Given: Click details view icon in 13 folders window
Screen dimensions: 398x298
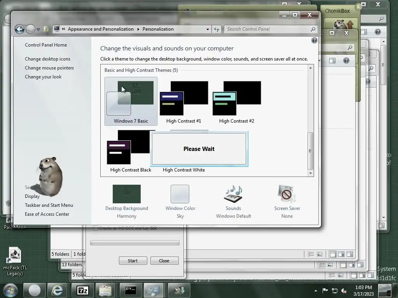Looking at the screenshot, I should (x=321, y=265).
